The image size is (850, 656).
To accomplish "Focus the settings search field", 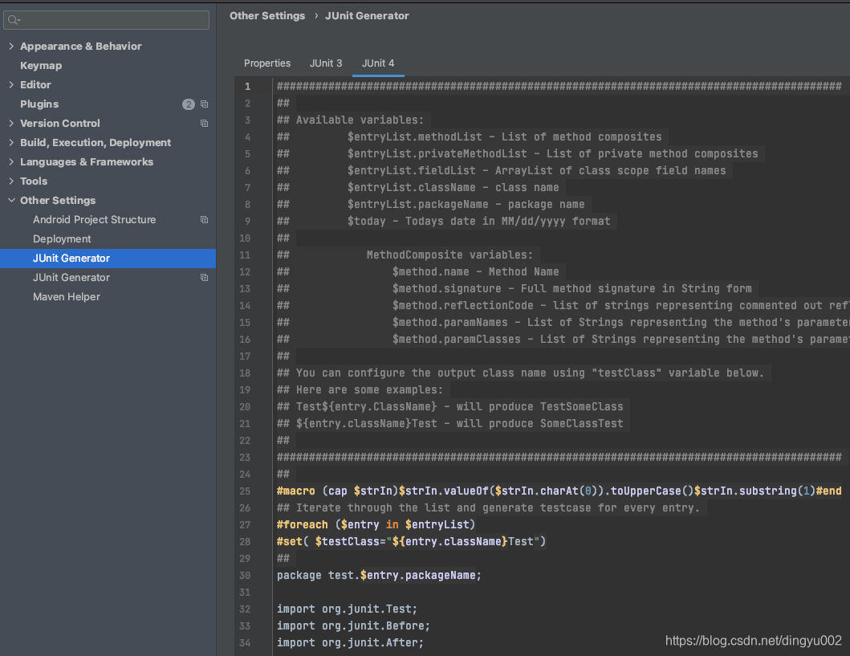I will pos(106,20).
